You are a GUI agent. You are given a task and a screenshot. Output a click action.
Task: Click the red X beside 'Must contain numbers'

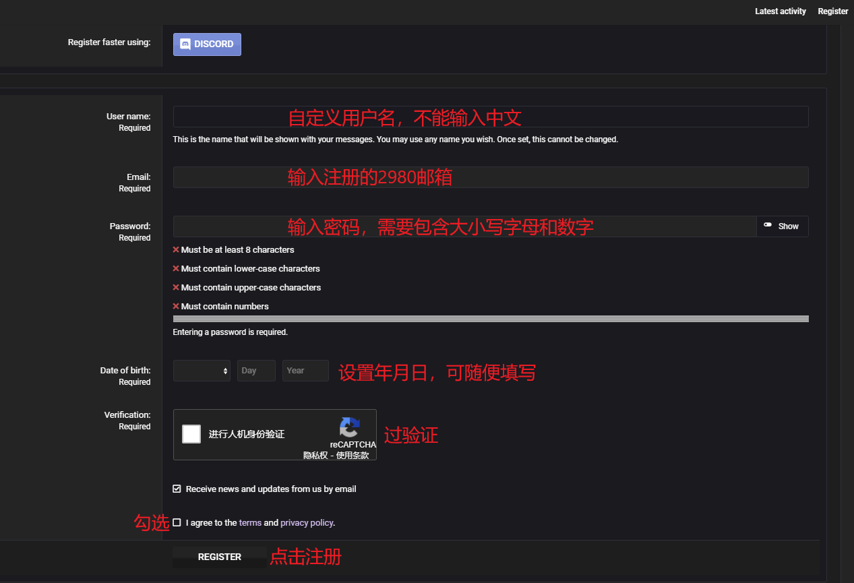pyautogui.click(x=176, y=306)
